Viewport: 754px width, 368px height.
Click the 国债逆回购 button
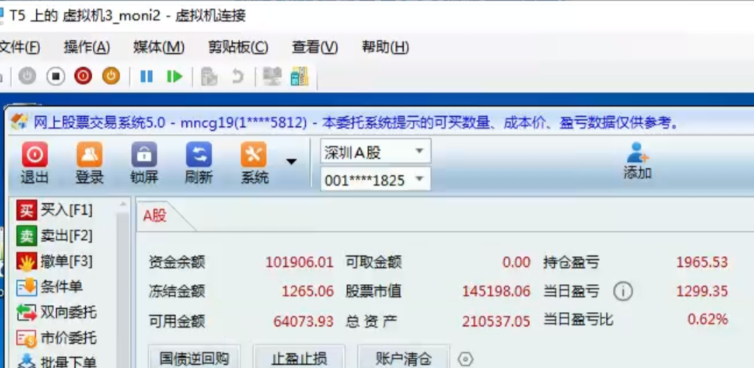(194, 358)
